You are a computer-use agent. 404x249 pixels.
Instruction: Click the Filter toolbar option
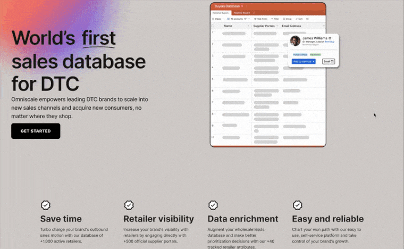(x=275, y=19)
